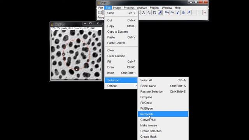Maximize the ImageJ main window
Viewport: 249px width, 140px height.
point(196,2)
